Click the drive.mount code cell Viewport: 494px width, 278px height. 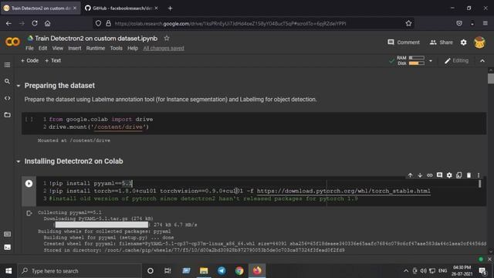coord(254,124)
